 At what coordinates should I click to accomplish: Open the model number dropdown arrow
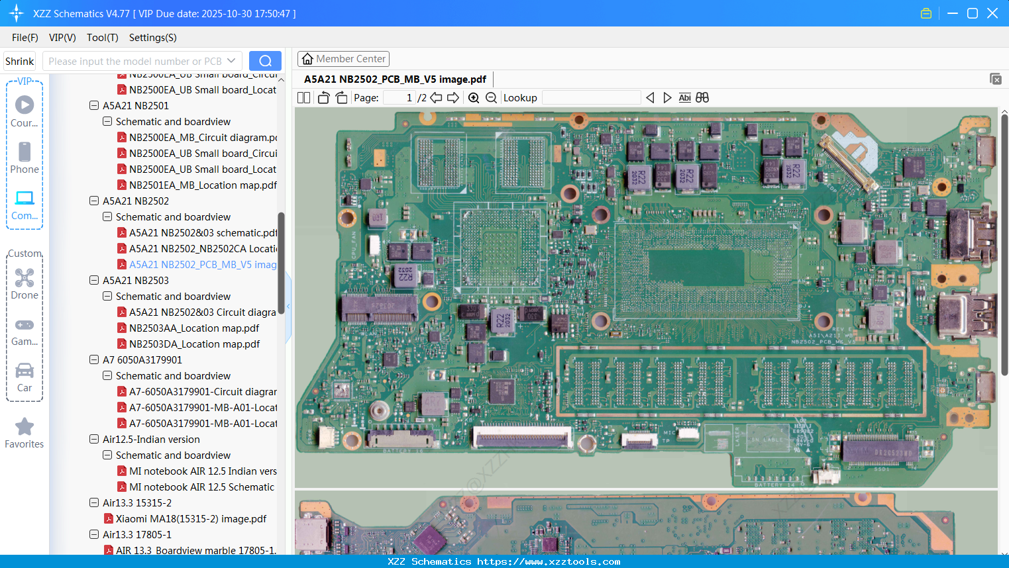coord(231,61)
